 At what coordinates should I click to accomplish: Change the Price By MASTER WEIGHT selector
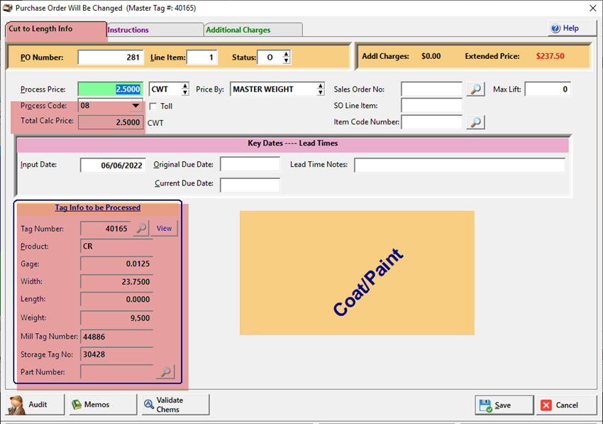click(x=321, y=89)
